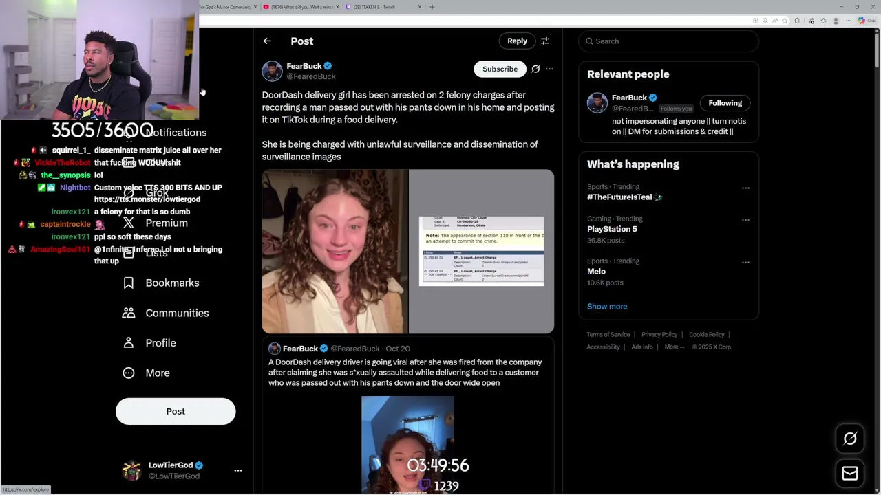Screen dimensions: 881x495
Task: Click the white Post button
Action: (176, 411)
